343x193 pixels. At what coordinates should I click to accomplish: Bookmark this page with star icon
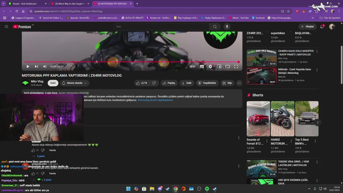click(288, 11)
